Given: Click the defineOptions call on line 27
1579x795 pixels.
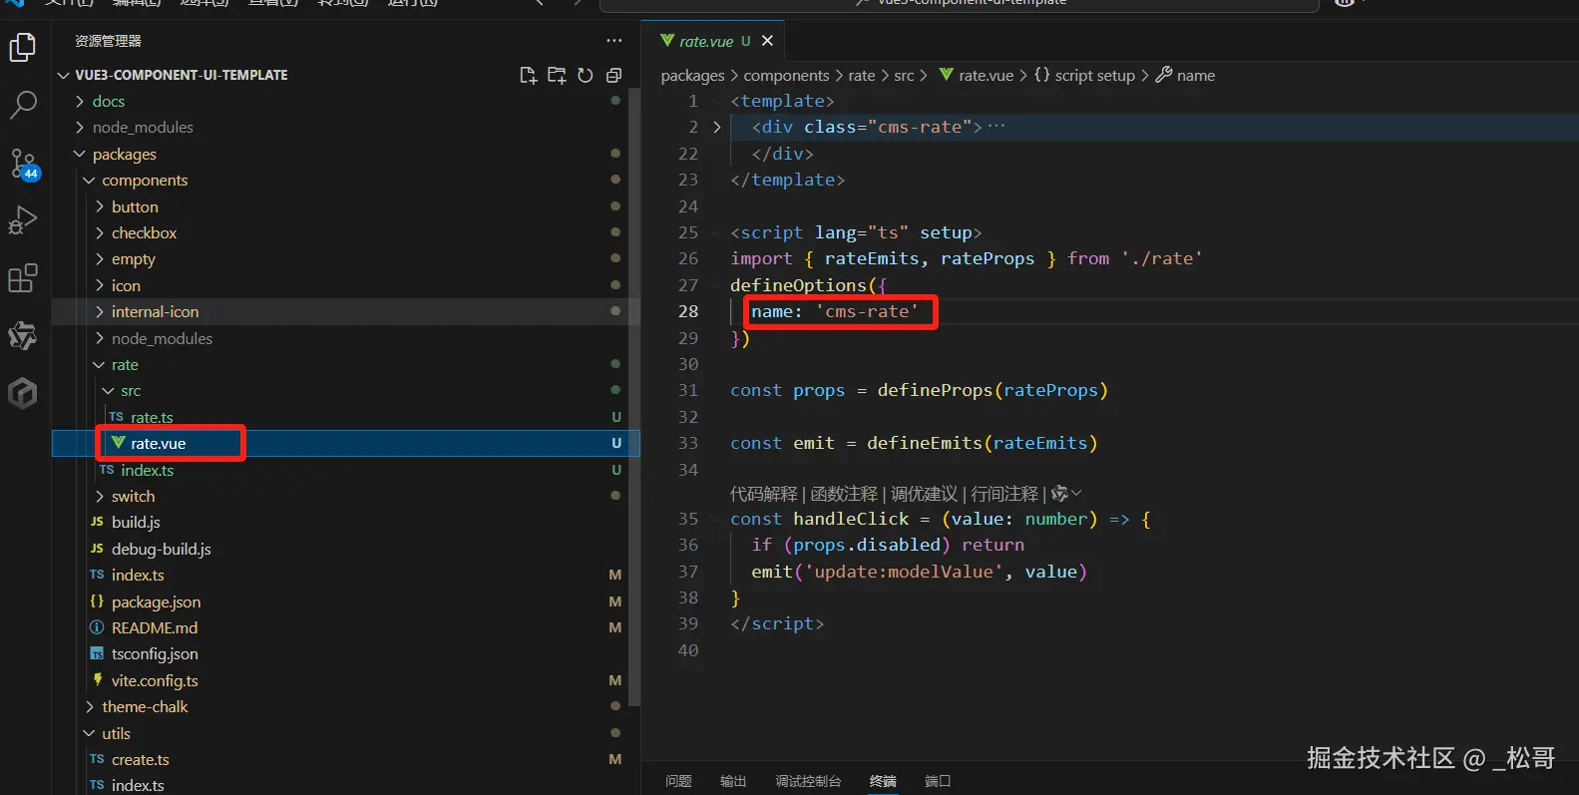Looking at the screenshot, I should click(x=798, y=285).
